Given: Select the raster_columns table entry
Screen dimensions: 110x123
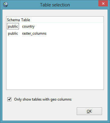Looking at the screenshot, I should [34, 33].
